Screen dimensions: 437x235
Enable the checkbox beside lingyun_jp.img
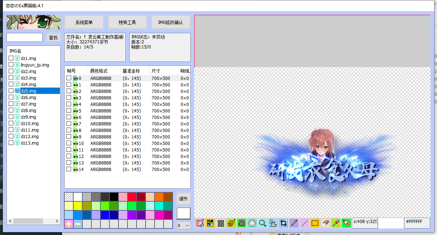pos(11,65)
